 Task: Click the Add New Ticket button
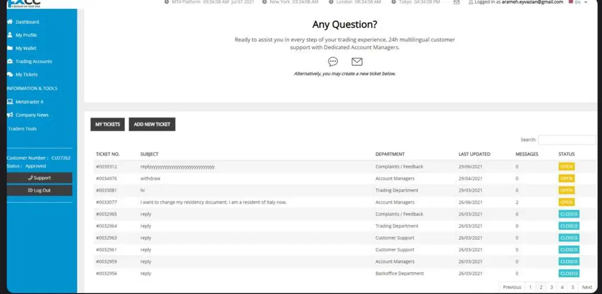[152, 124]
